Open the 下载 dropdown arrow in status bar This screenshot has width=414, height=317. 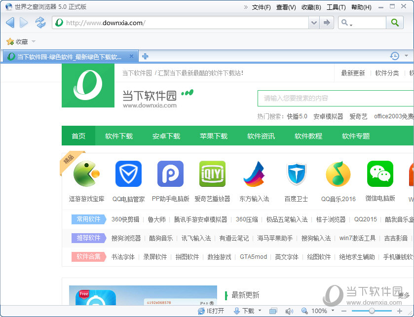click(x=260, y=311)
